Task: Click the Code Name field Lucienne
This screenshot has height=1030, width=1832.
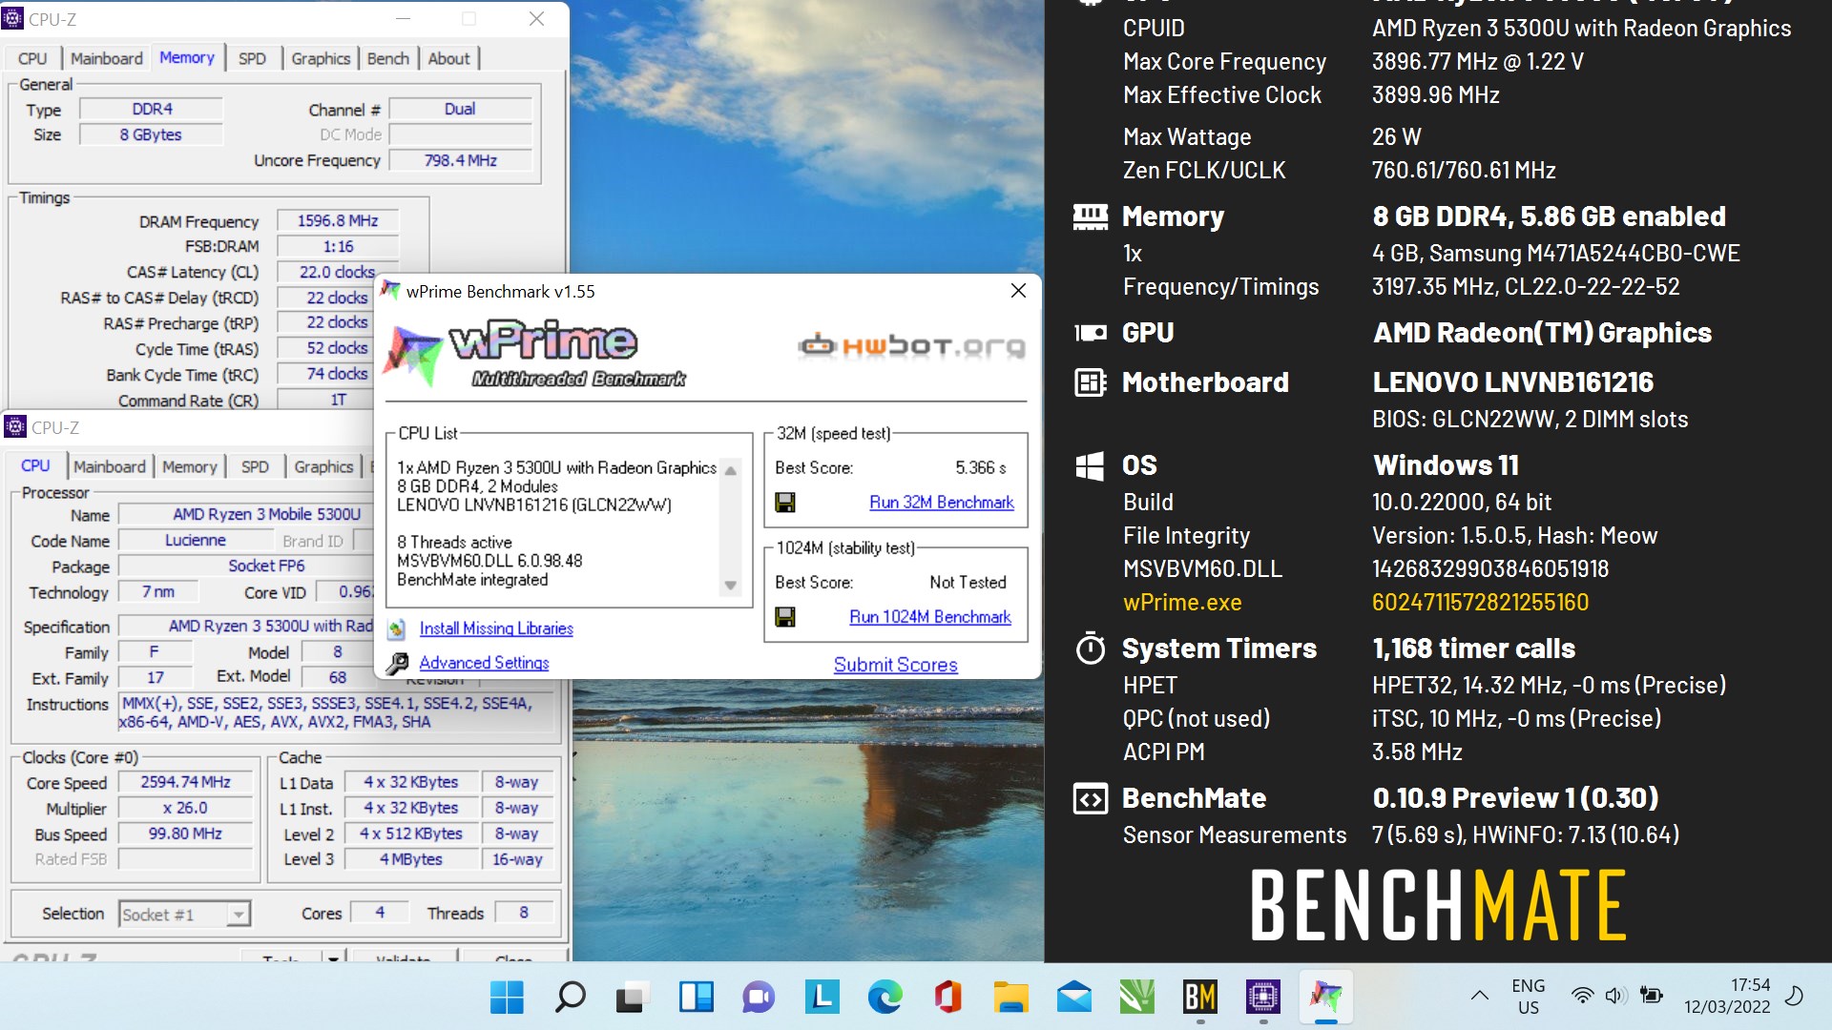Action: 196,540
